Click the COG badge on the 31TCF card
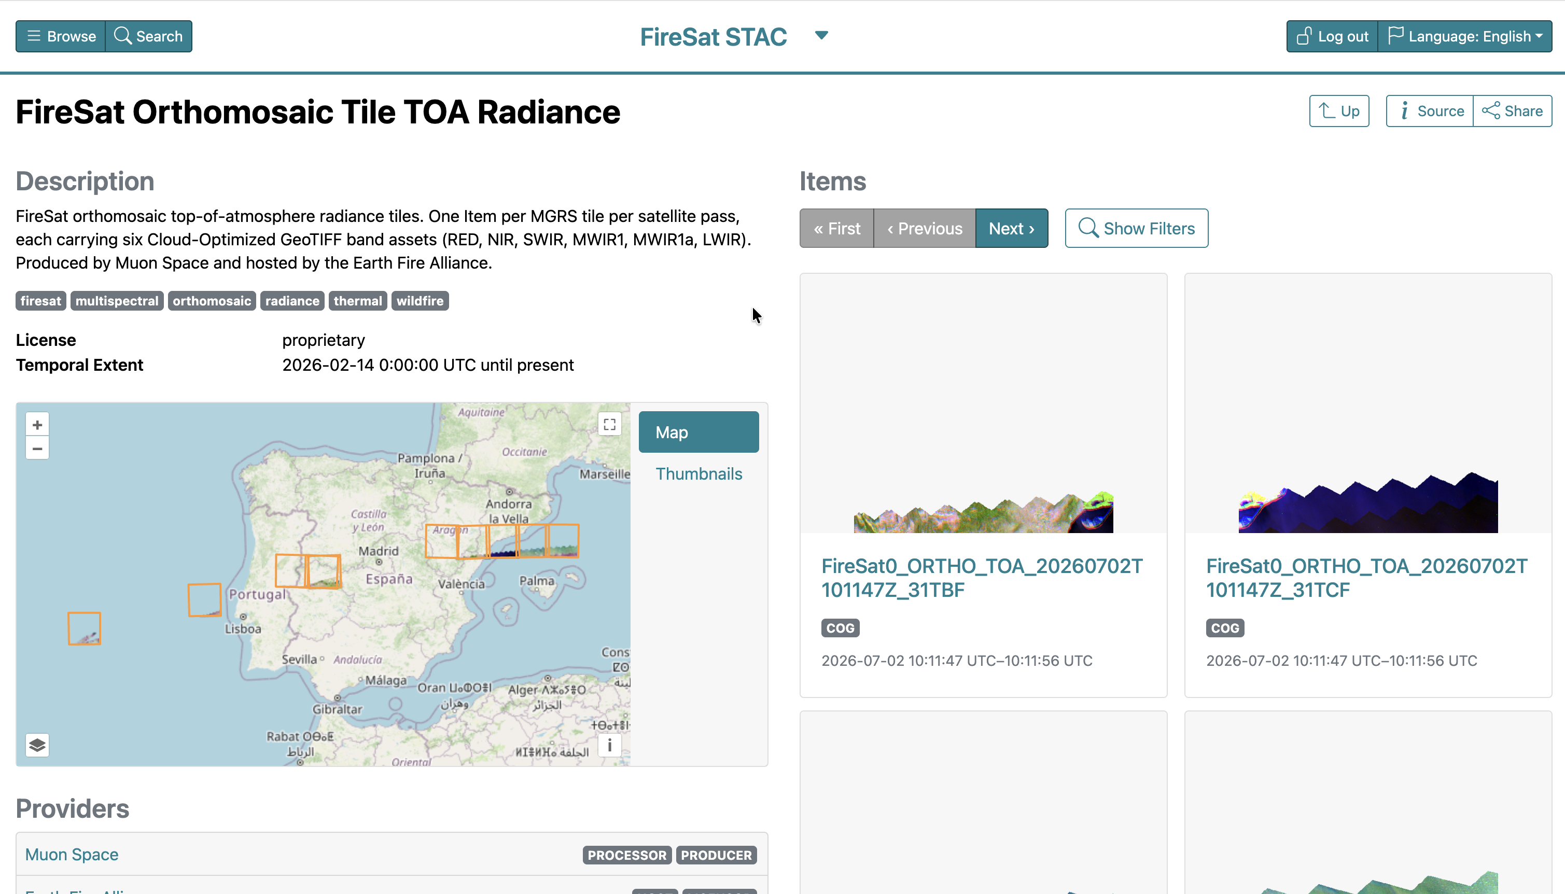The height and width of the screenshot is (894, 1565). tap(1225, 627)
